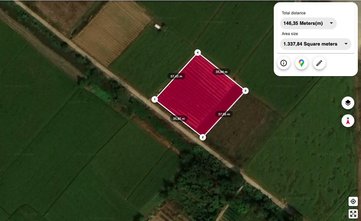Screen dimensions: 361x221
Task: Click the 35,92 m edge label
Action: click(179, 119)
